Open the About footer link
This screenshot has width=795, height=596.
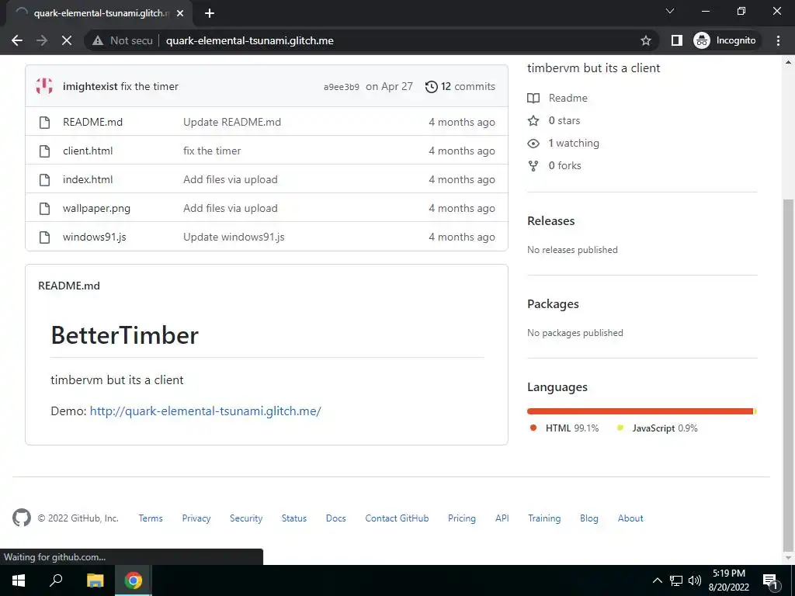click(x=630, y=518)
